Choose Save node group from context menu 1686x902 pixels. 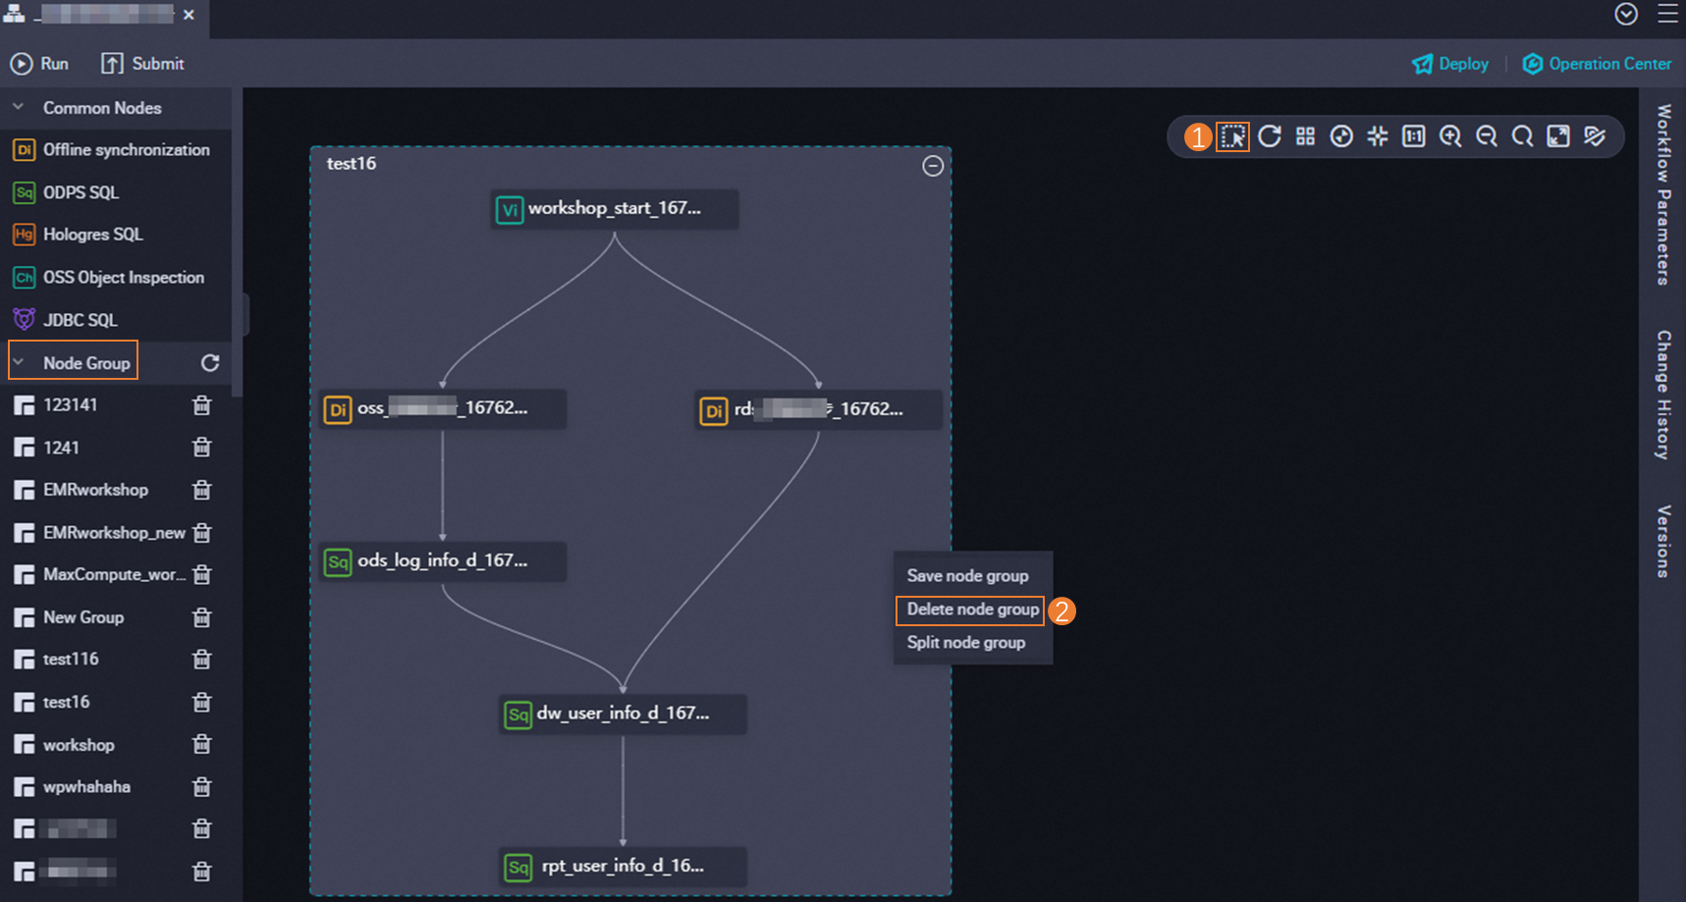(x=968, y=576)
